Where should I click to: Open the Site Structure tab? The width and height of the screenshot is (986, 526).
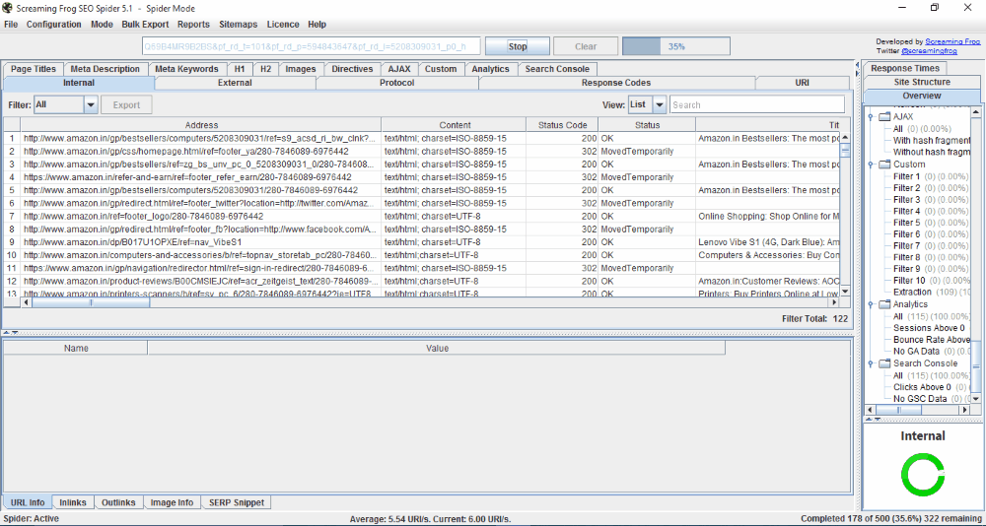point(922,83)
